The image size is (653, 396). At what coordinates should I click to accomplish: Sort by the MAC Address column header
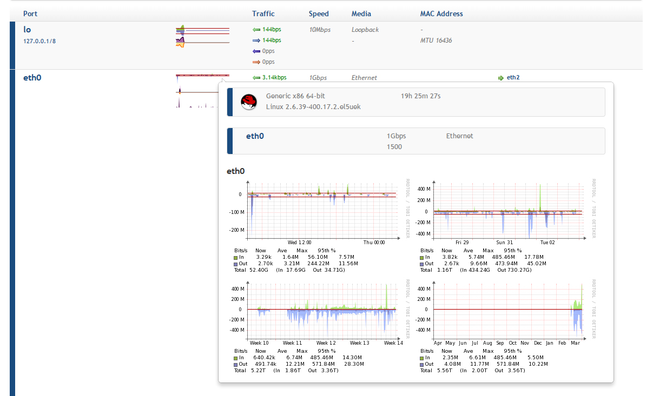(441, 14)
